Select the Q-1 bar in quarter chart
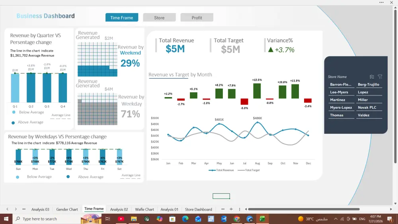The image size is (398, 224). pyautogui.click(x=15, y=88)
